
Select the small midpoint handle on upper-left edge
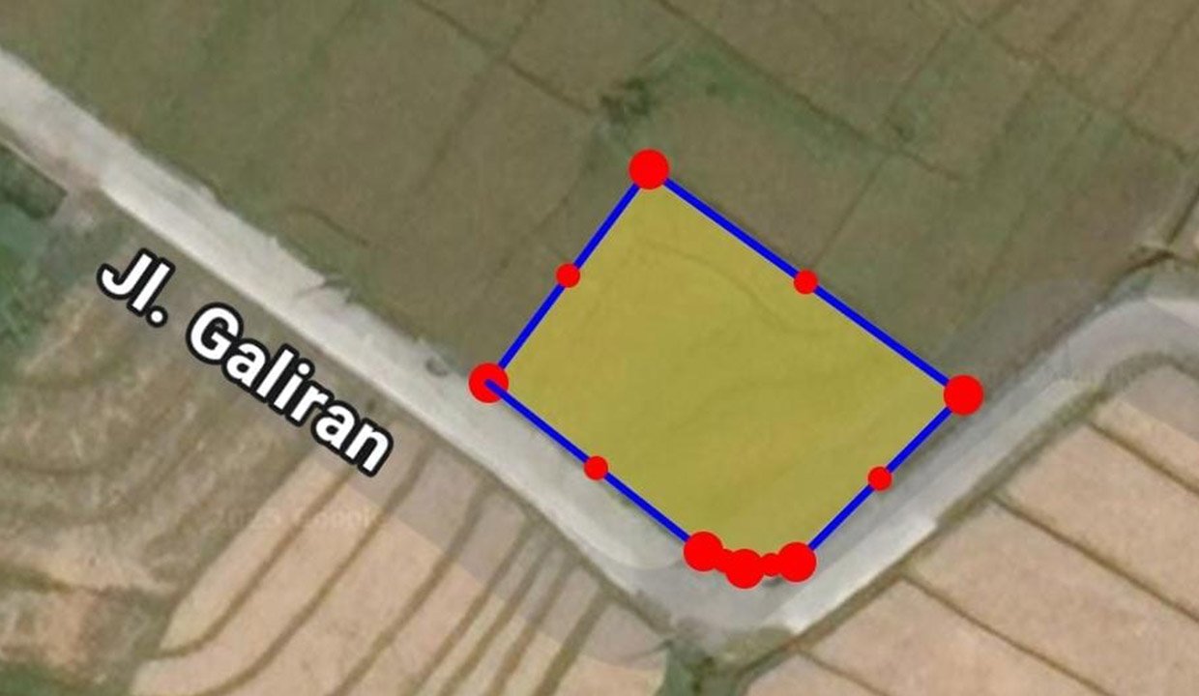pyautogui.click(x=569, y=275)
